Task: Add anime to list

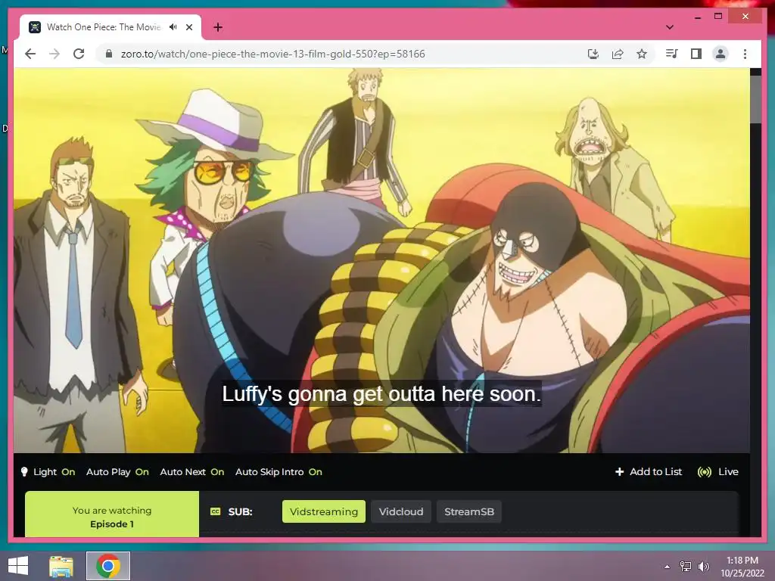Action: click(x=649, y=472)
